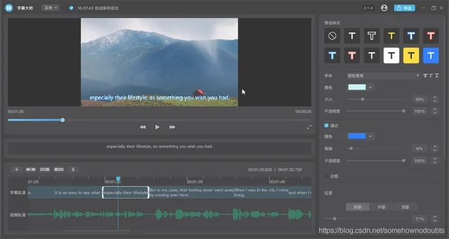Toggle italic font style
This screenshot has height=239, width=449.
(431, 76)
